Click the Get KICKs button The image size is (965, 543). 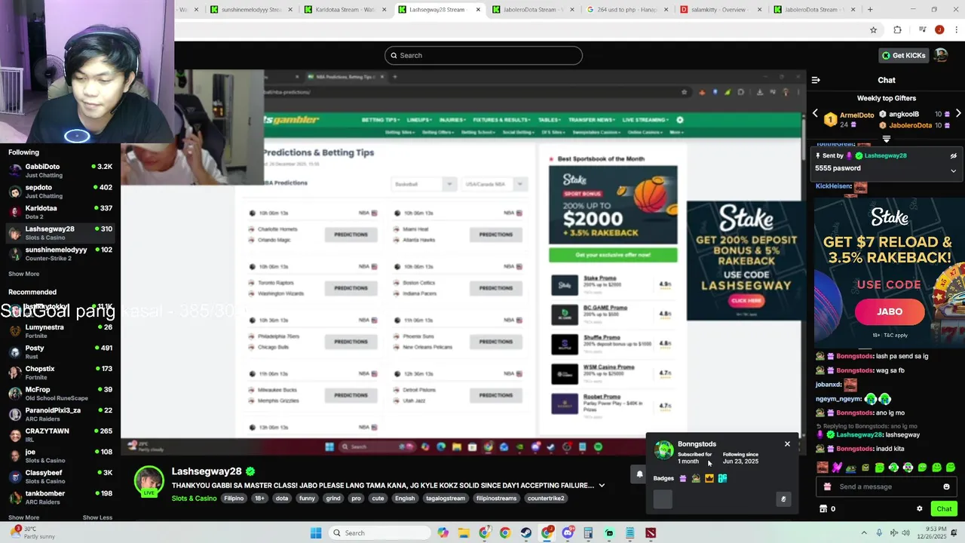point(903,55)
